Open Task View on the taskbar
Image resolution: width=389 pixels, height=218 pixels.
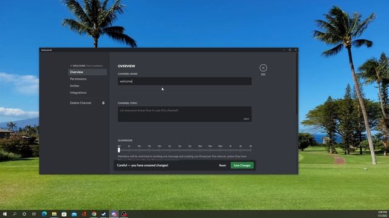tap(34, 214)
